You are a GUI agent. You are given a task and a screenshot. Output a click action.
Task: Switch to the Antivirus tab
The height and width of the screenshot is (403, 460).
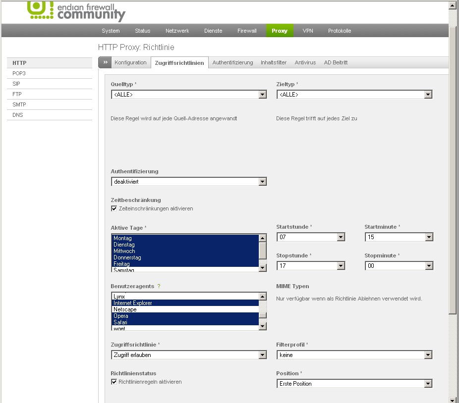click(x=305, y=63)
